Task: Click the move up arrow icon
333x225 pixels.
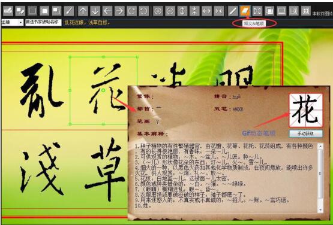Action: [83, 11]
